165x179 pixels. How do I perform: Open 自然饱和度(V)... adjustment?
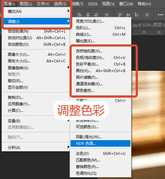pyautogui.click(x=101, y=51)
